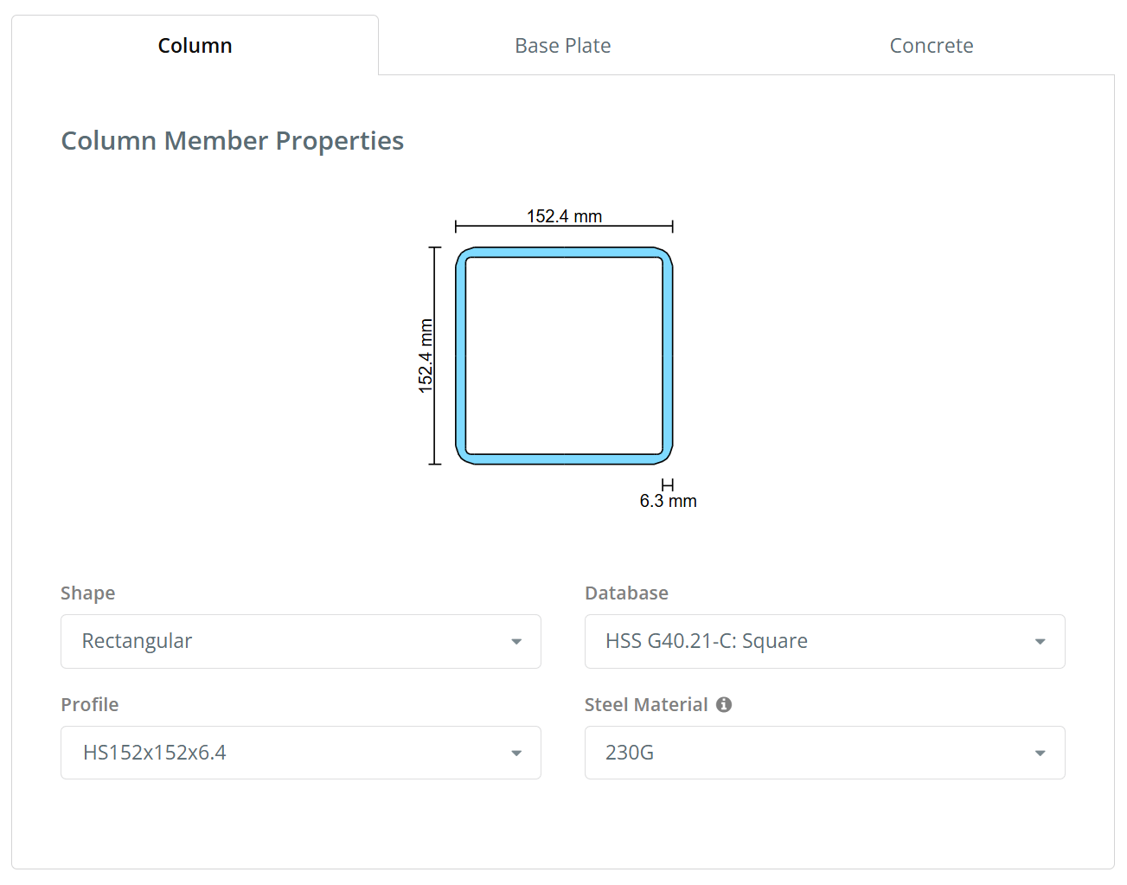
Task: Click the 152.4 mm width dimension label
Action: tap(564, 215)
